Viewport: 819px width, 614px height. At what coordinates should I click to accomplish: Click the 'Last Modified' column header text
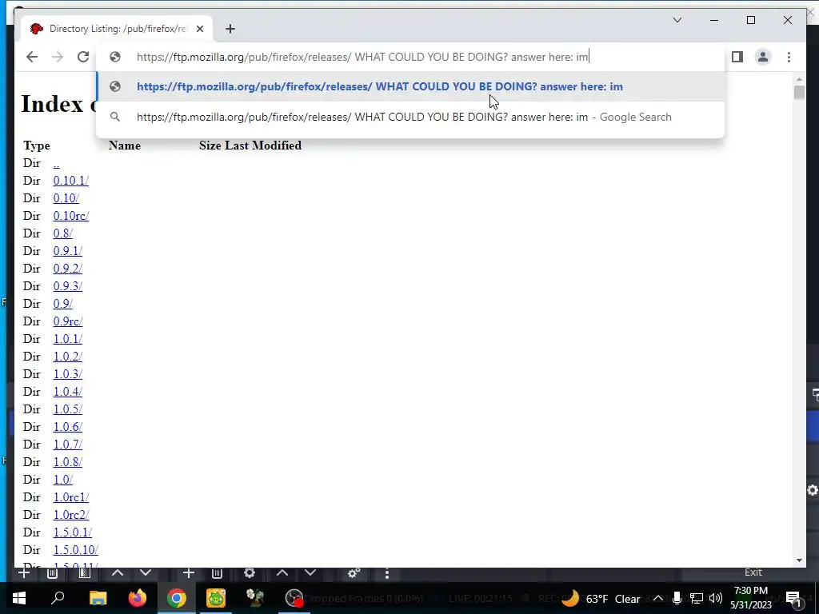point(262,146)
